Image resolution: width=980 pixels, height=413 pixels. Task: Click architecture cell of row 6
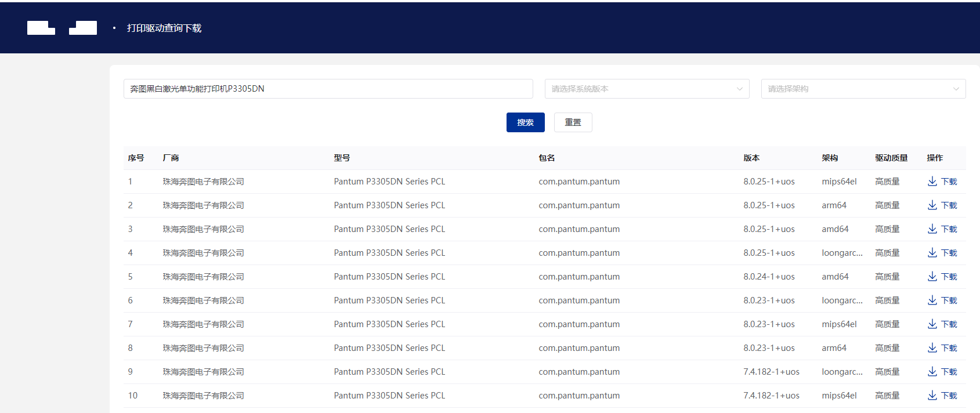(x=842, y=300)
